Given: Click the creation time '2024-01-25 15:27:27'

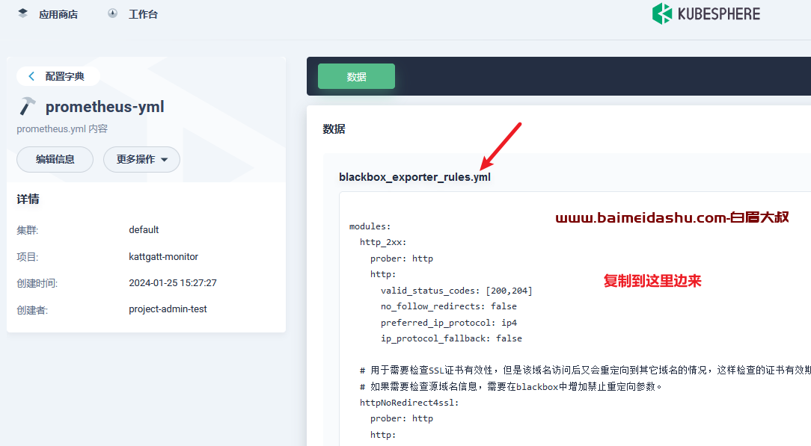Looking at the screenshot, I should (x=173, y=283).
